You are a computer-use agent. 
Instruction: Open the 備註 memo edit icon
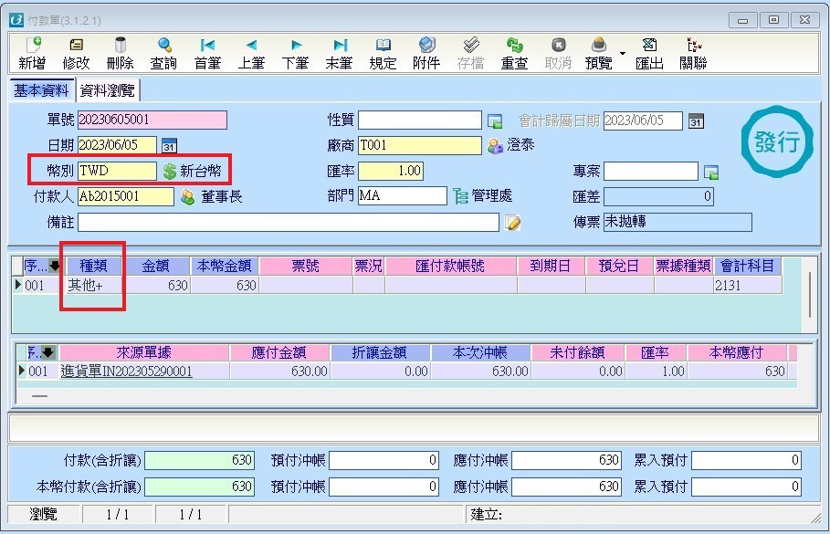[x=512, y=223]
